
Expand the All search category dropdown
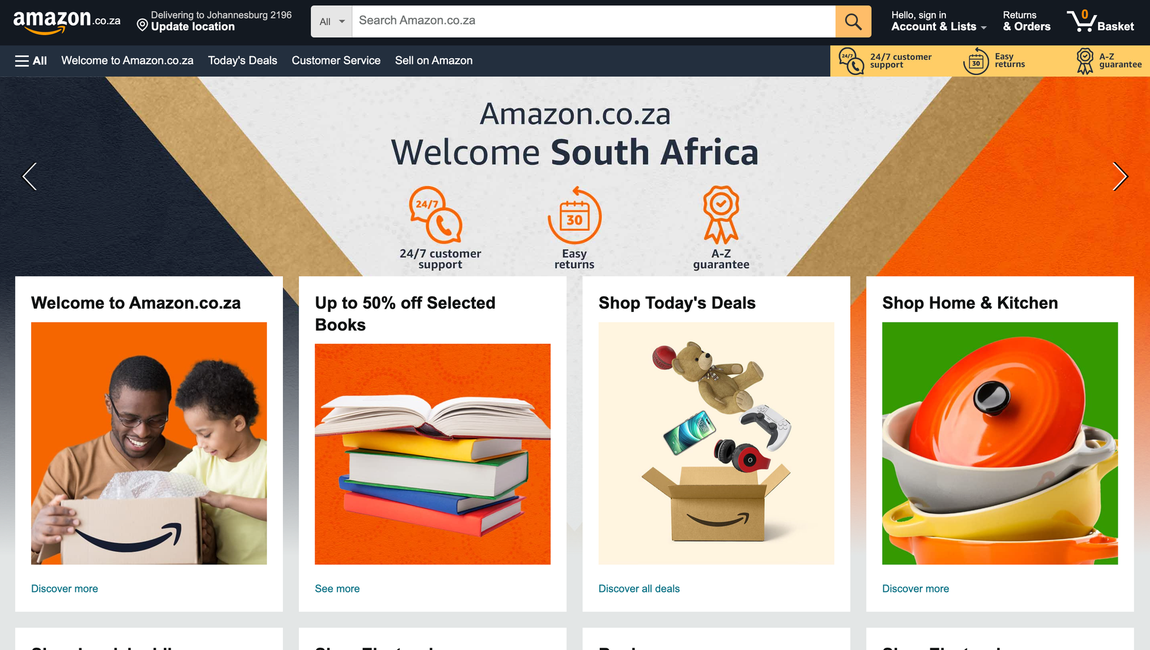tap(332, 21)
